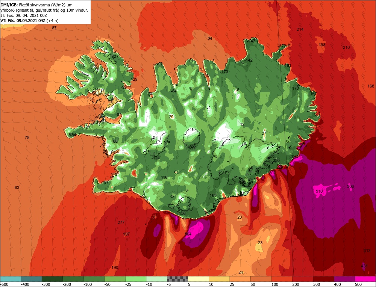Click the land value -147 at the northeast tip
The height and width of the screenshot is (287, 376).
point(251,41)
